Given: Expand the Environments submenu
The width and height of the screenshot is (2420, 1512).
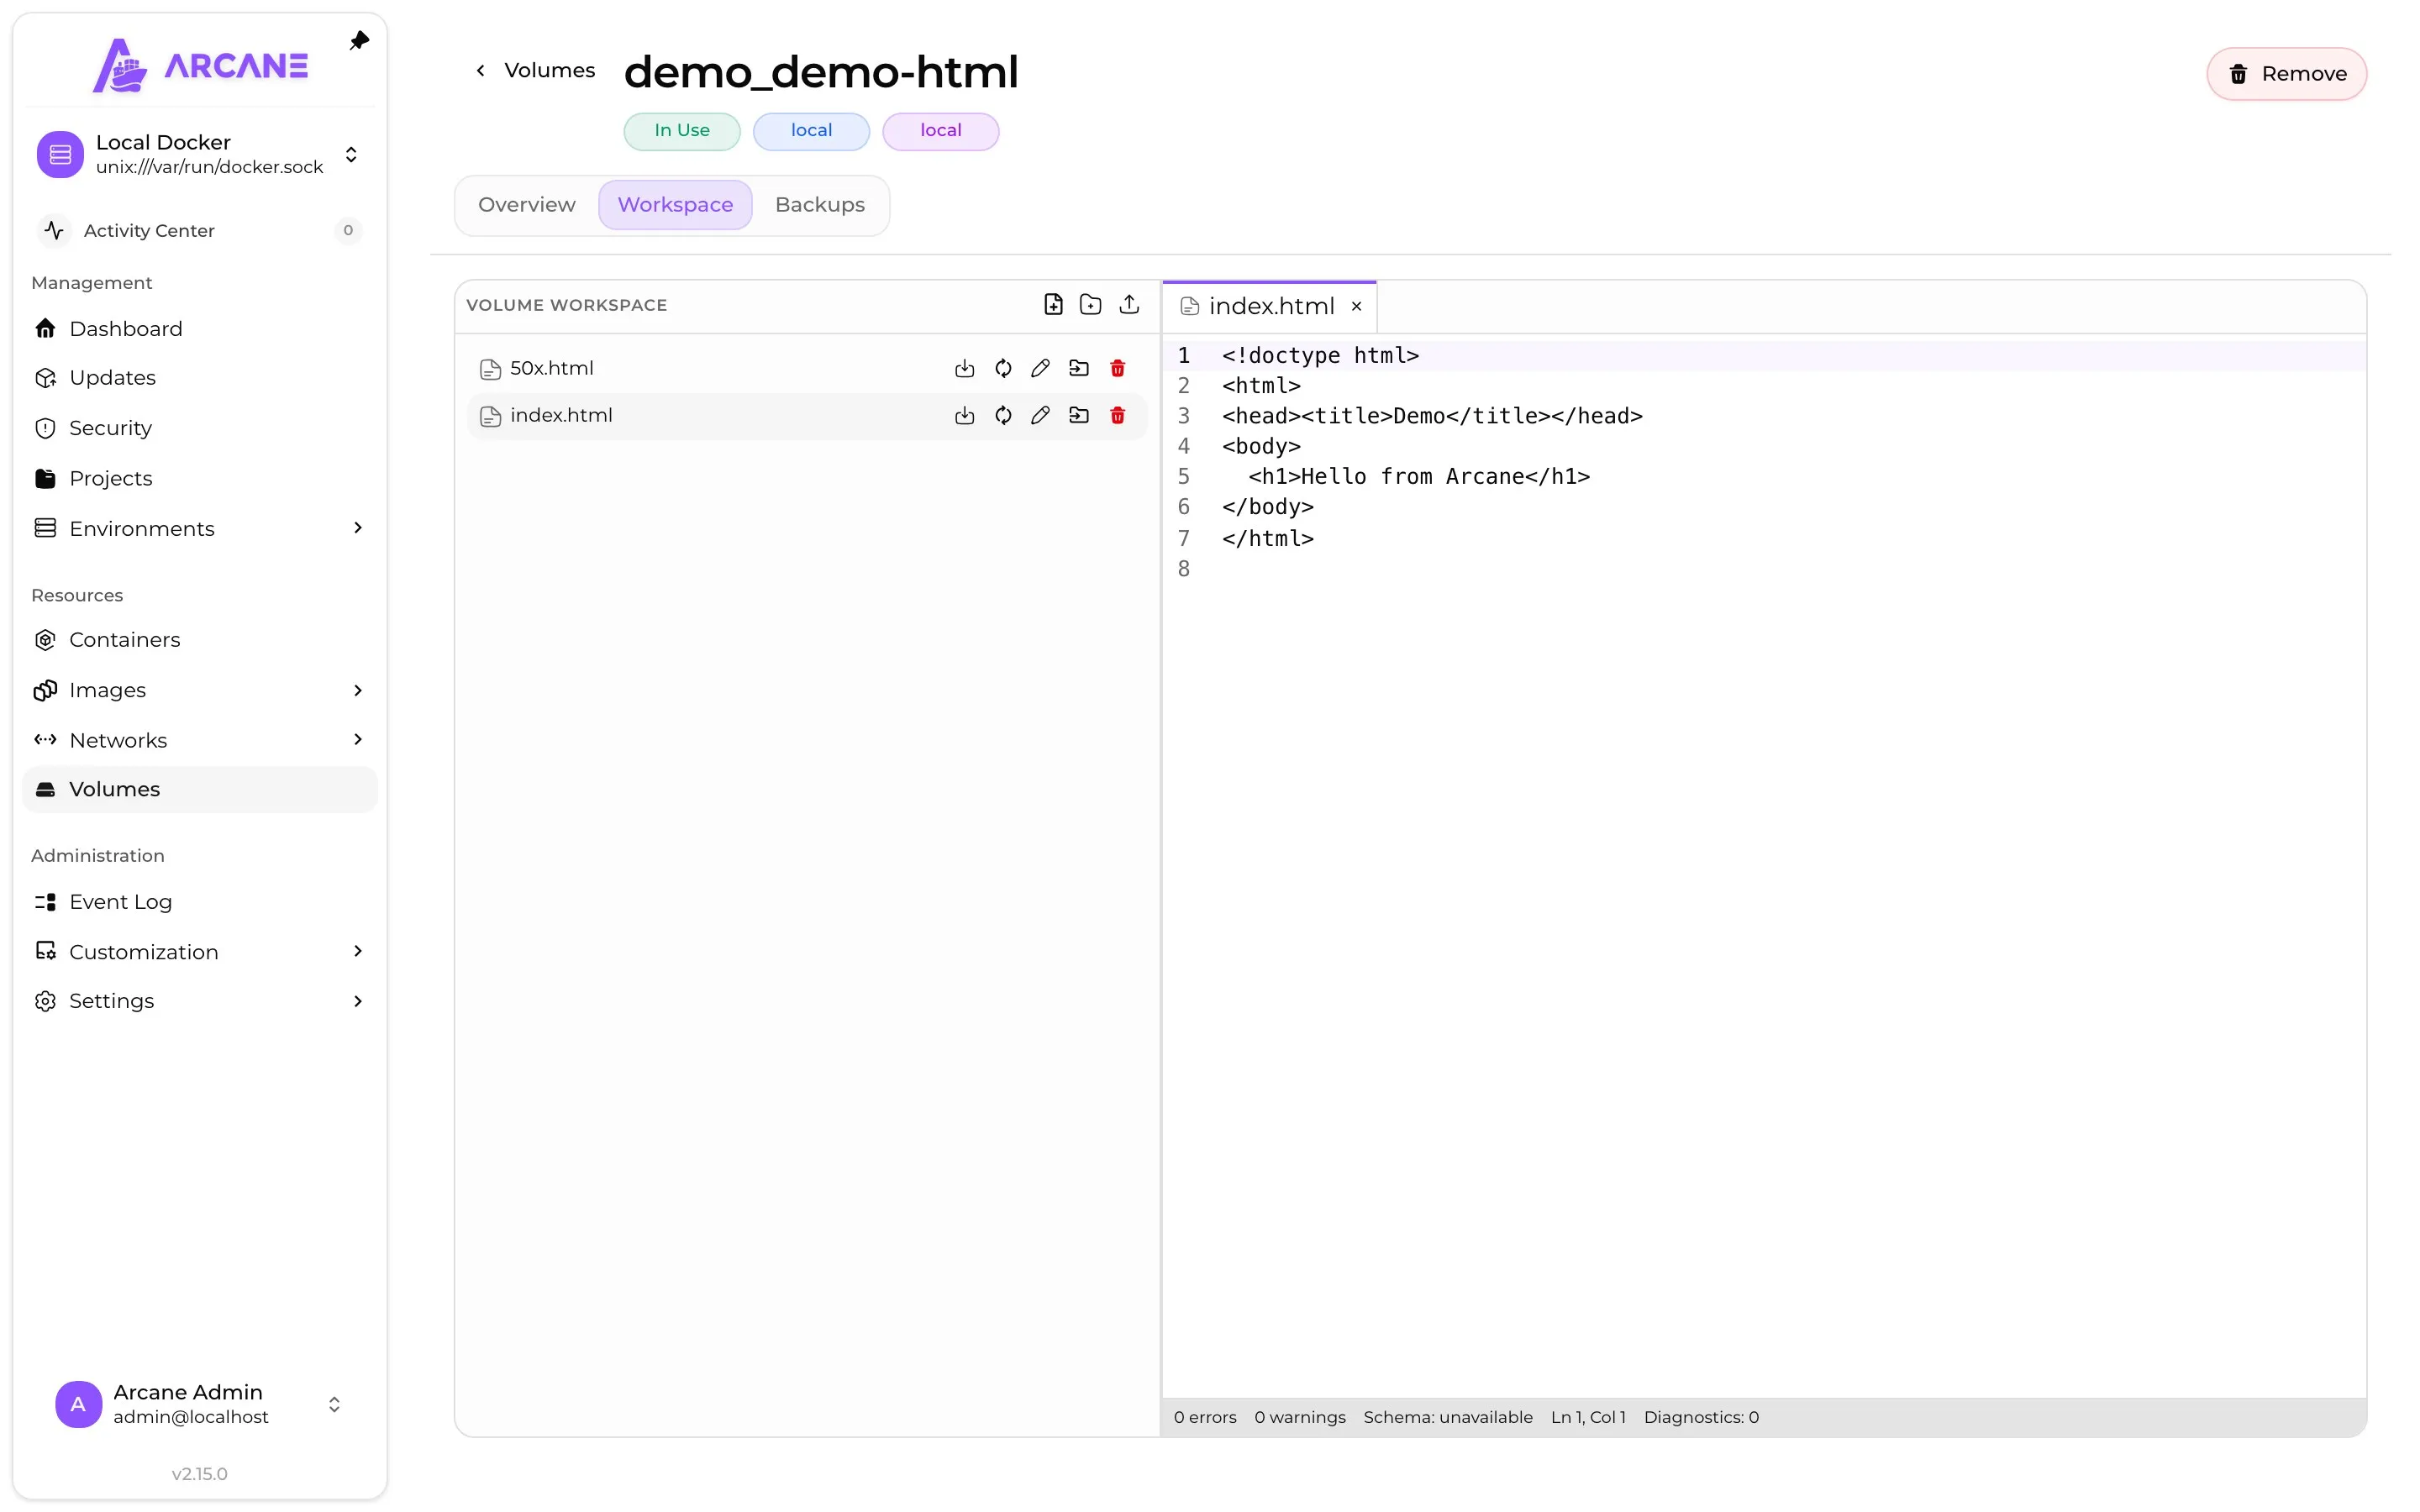Looking at the screenshot, I should coord(358,528).
